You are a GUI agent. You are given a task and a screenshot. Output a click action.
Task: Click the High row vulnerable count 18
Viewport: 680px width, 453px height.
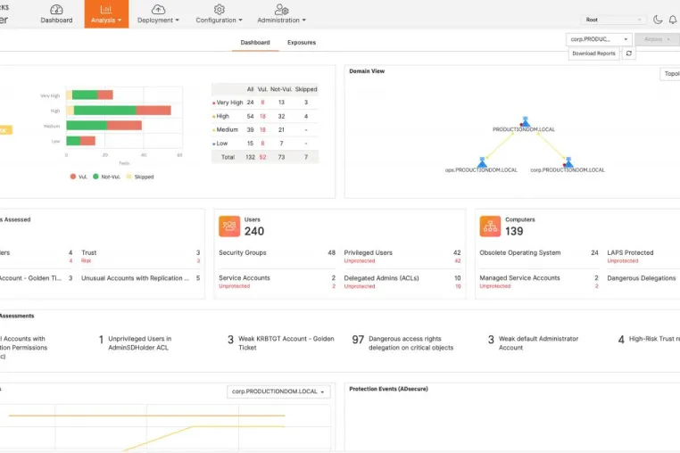(x=262, y=116)
